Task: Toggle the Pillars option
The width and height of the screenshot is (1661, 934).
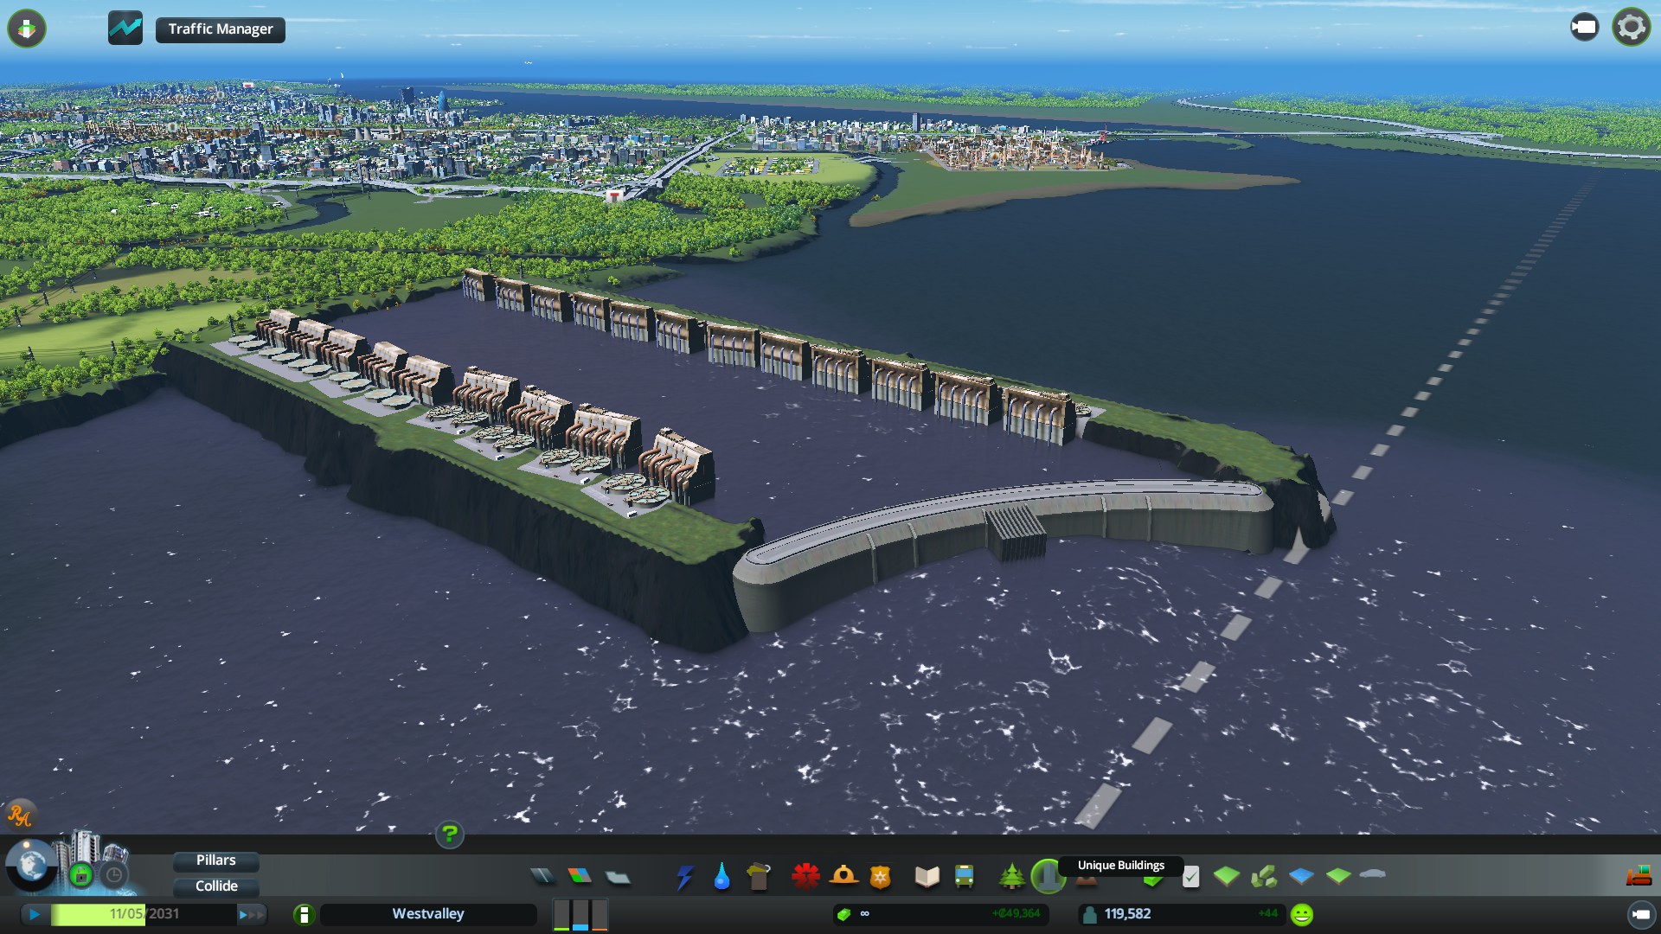Action: click(215, 860)
